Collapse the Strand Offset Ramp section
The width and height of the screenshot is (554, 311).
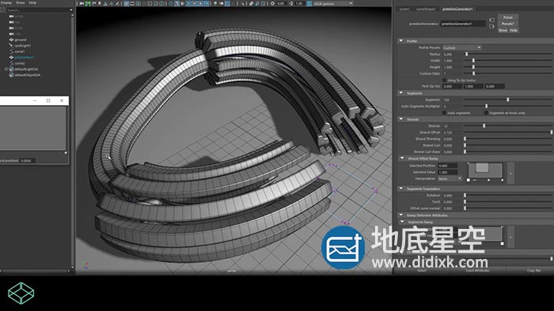tap(402, 158)
